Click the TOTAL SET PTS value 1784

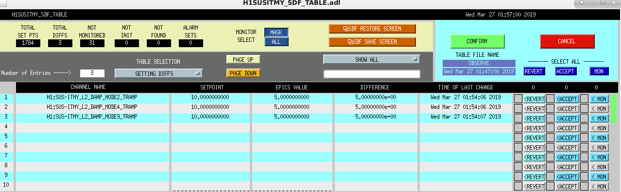[x=28, y=43]
